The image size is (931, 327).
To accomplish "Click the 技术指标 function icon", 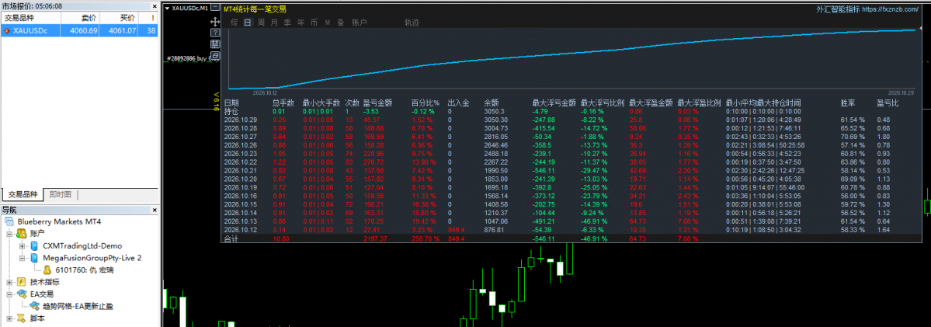I will [x=20, y=282].
